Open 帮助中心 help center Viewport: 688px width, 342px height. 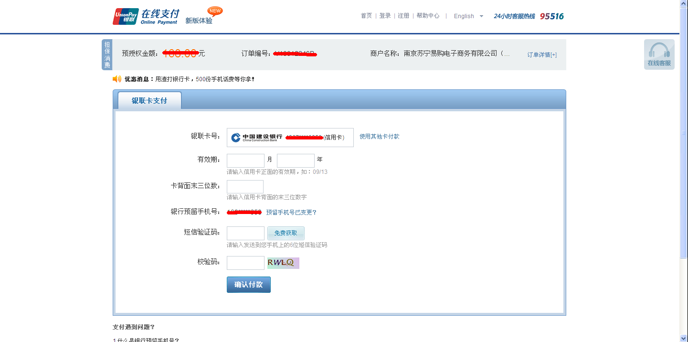coord(428,16)
